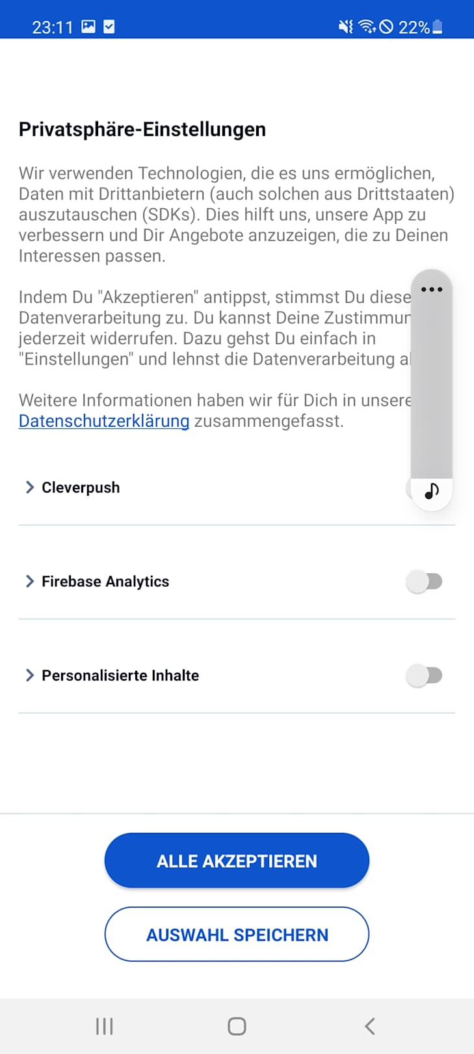Screen dimensions: 474x1054
Task: Tap the battery indicator icon
Action: click(x=438, y=27)
